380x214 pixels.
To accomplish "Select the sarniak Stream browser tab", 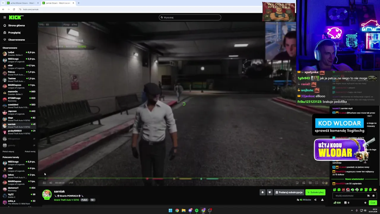I will [x=58, y=3].
